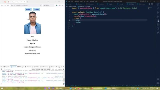Viewport: 160px width, 90px height.
Task: Switch to the Memory DevTools tab
Action: tap(52, 67)
